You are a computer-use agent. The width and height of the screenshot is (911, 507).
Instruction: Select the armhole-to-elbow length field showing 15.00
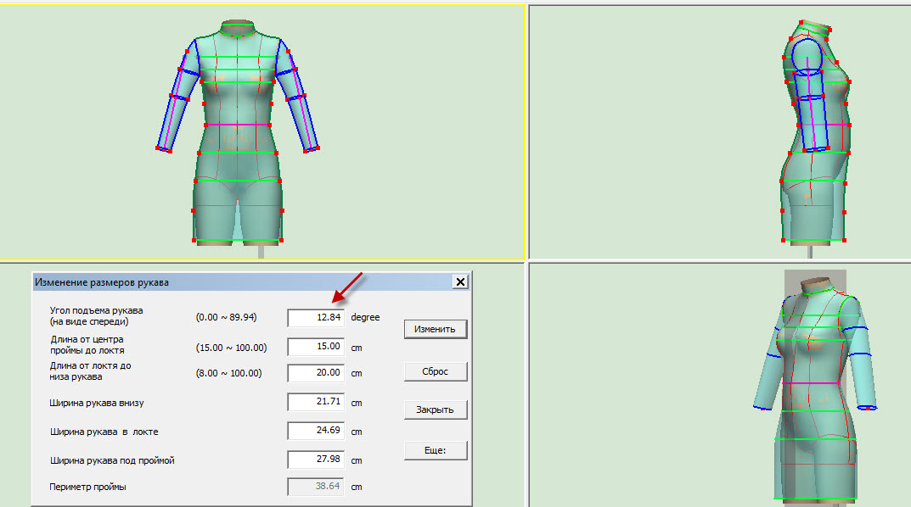coord(315,347)
